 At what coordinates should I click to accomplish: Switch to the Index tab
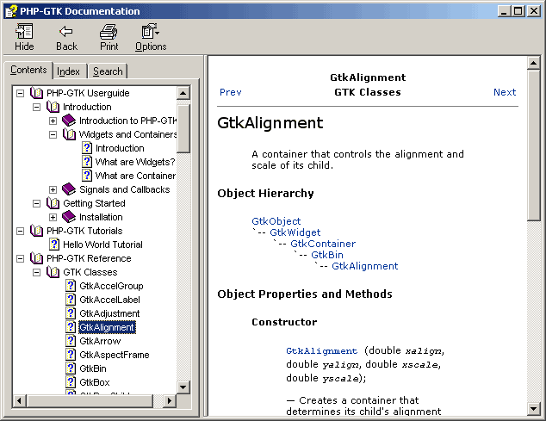click(69, 71)
